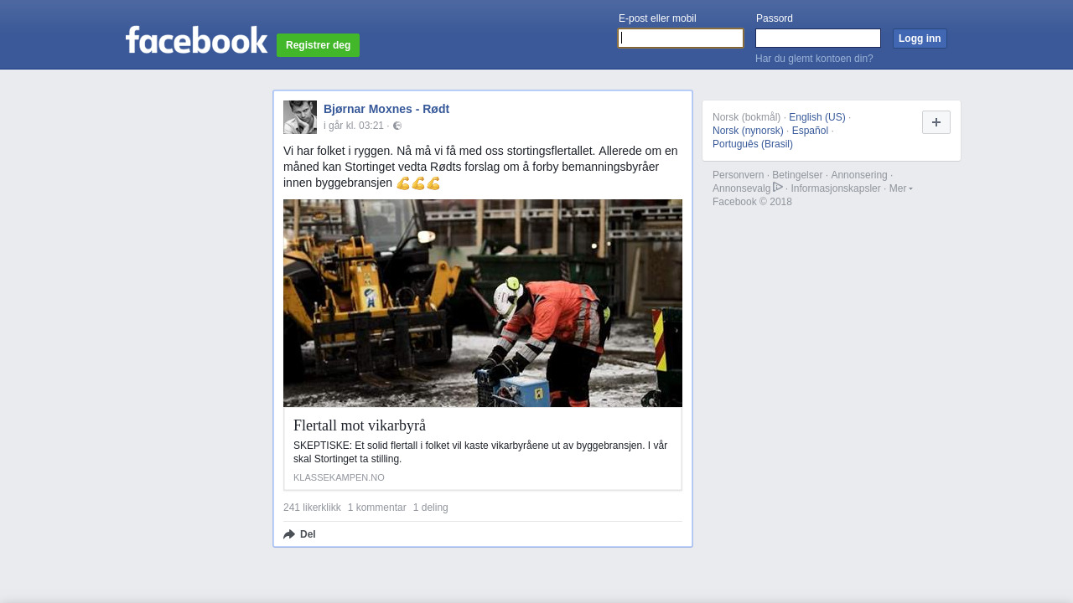Open the Personvern footer link
Screen dimensions: 1073x603
pos(738,175)
